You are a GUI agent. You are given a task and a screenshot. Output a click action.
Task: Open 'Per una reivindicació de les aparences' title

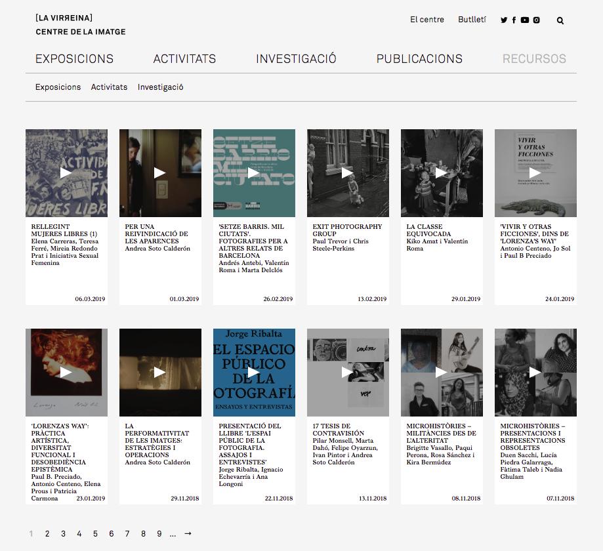tap(157, 234)
